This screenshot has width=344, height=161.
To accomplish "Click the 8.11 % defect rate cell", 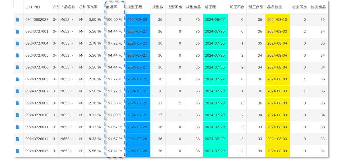I will click(x=94, y=115).
